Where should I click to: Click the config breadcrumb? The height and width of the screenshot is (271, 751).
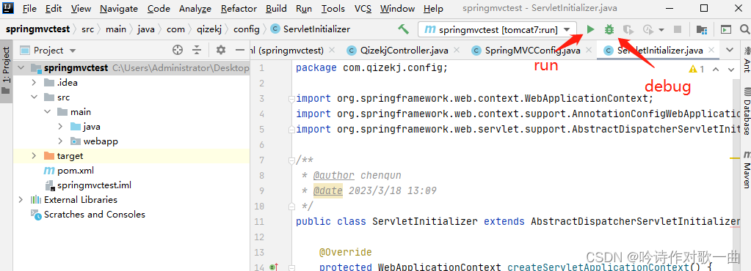246,29
